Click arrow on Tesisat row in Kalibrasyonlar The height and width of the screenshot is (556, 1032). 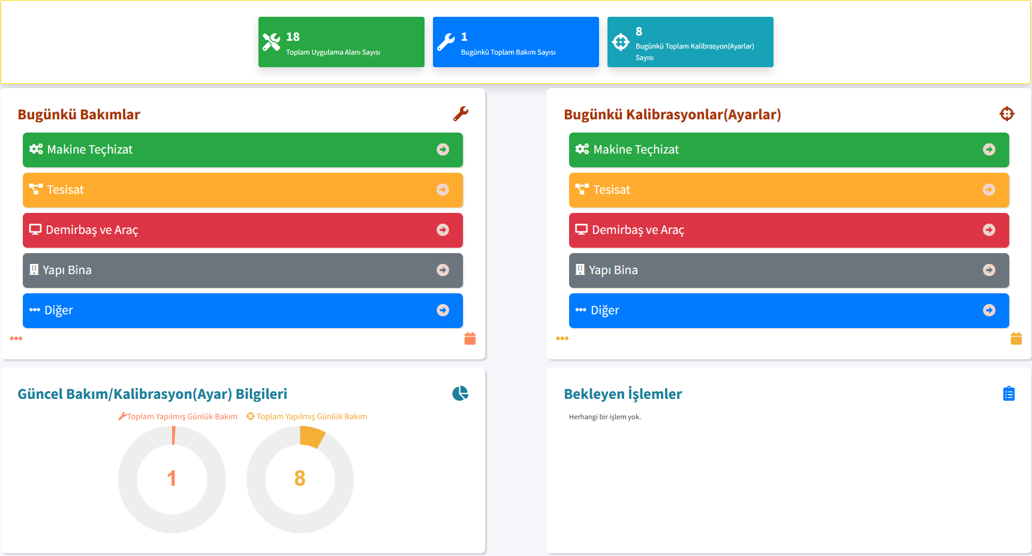[x=989, y=190]
